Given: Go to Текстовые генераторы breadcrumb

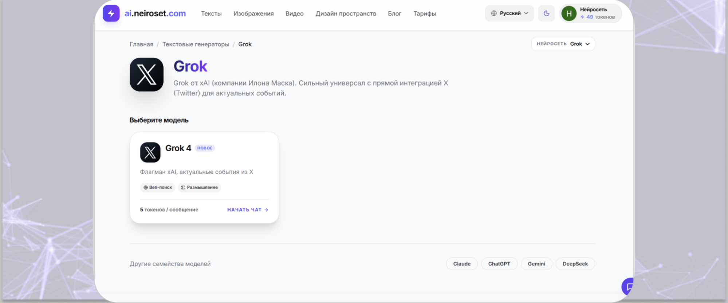Looking at the screenshot, I should coord(196,44).
